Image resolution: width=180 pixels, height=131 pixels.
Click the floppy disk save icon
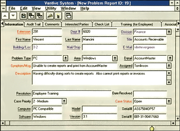pos(23,15)
